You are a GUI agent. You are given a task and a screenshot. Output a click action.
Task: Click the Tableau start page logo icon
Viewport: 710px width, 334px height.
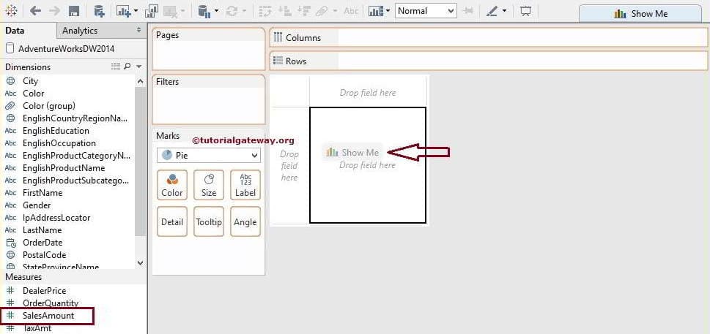click(11, 11)
